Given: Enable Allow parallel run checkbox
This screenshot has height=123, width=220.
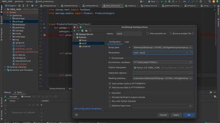Looking at the screenshot, I should coord(147,33).
